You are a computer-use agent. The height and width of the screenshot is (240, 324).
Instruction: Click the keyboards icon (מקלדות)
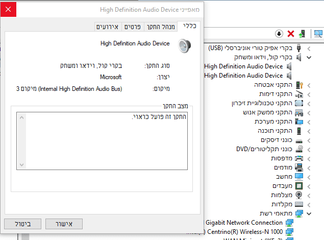tap(299, 204)
